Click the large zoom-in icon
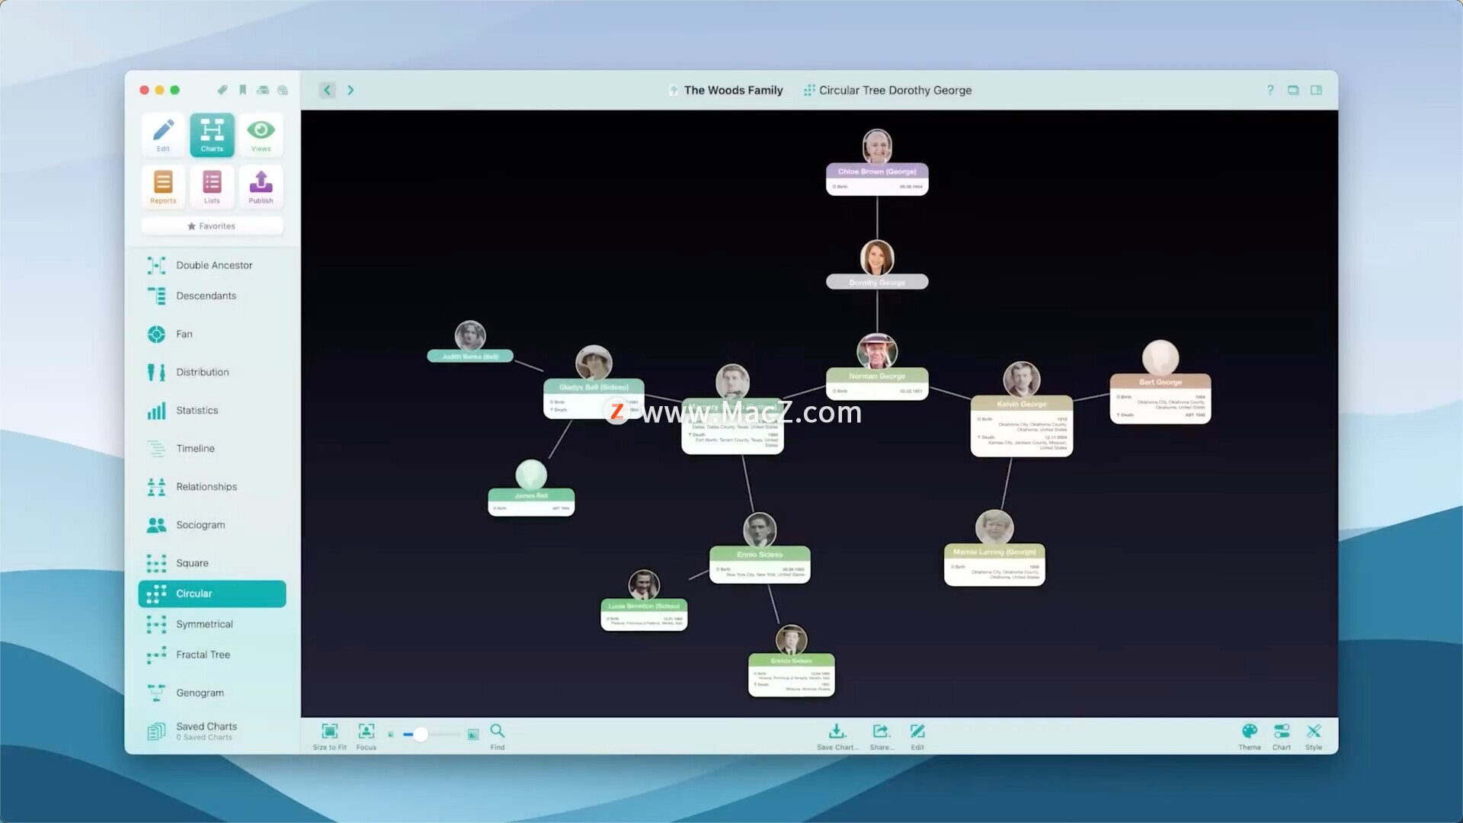The height and width of the screenshot is (823, 1463). [473, 735]
